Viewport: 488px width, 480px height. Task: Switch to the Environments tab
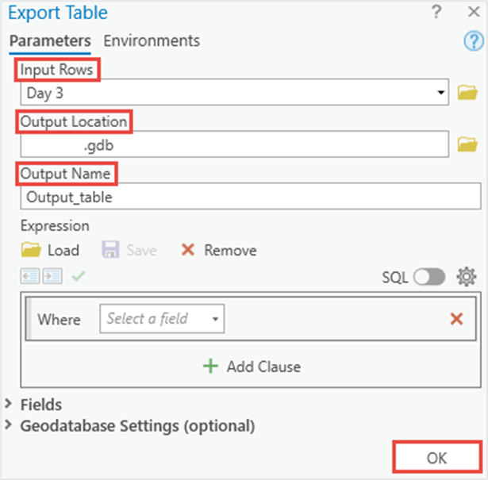coord(152,40)
